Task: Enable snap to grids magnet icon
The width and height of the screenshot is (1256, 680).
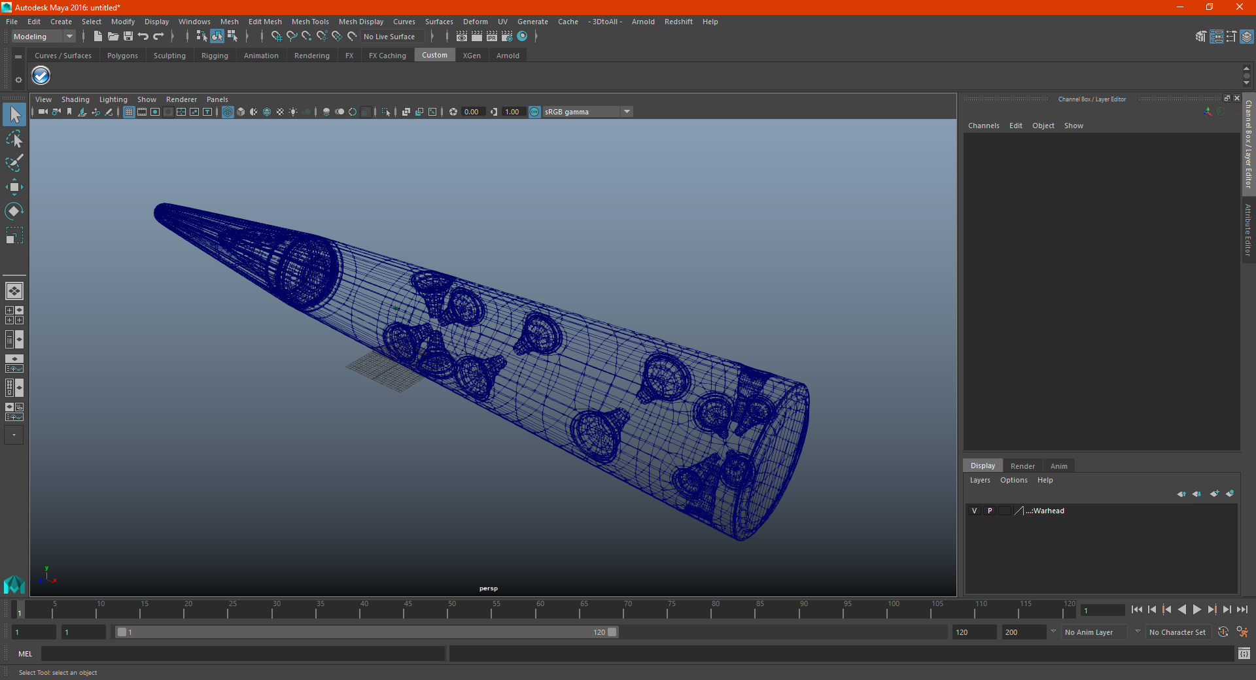Action: coord(276,37)
